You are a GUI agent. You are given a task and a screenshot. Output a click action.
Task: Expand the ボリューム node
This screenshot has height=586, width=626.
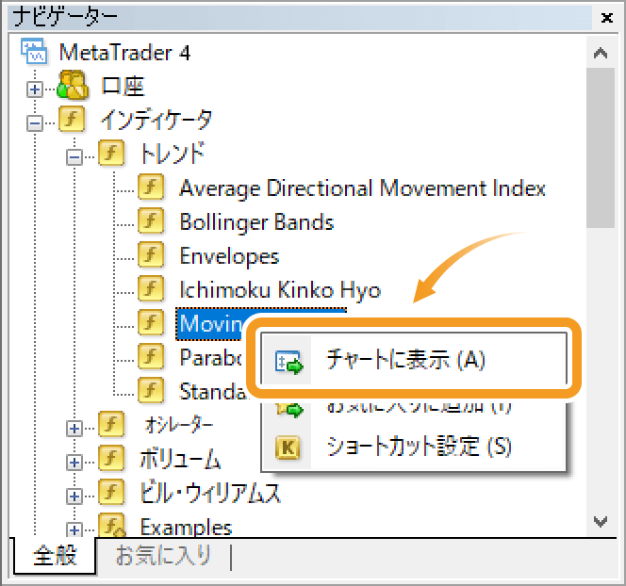click(x=74, y=463)
